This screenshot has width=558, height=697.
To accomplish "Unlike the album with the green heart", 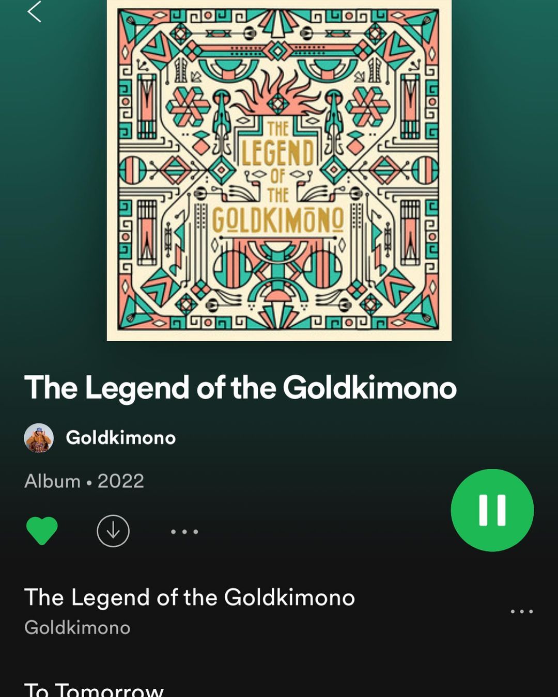I will tap(42, 531).
